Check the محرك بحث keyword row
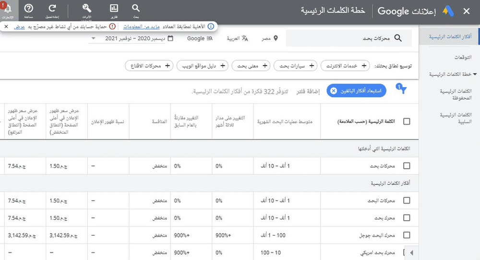 click(407, 217)
